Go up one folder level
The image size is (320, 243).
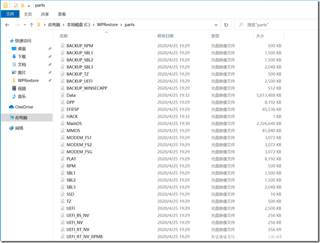32,25
